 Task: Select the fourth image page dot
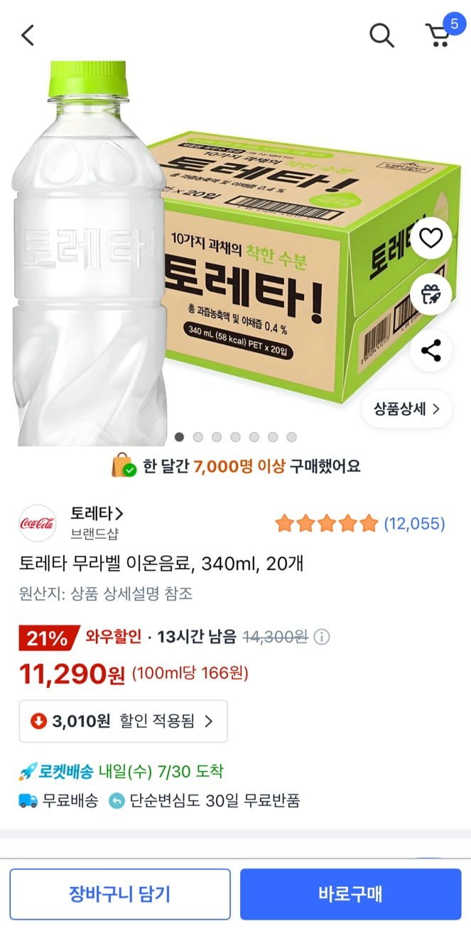point(235,437)
